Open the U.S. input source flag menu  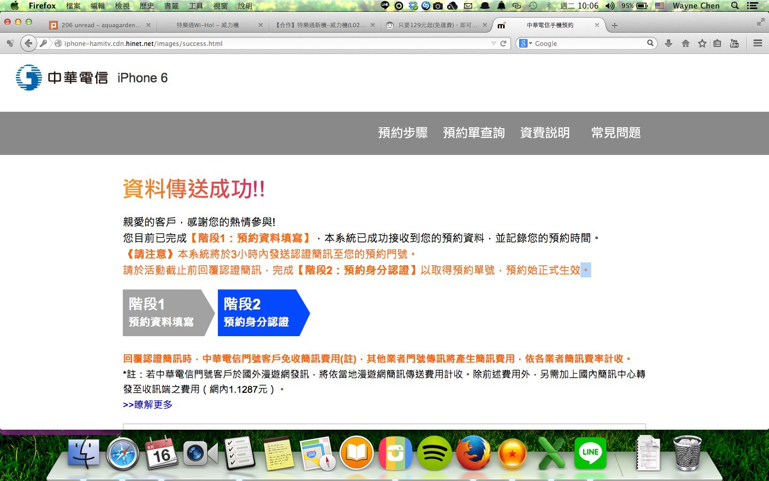pos(660,6)
